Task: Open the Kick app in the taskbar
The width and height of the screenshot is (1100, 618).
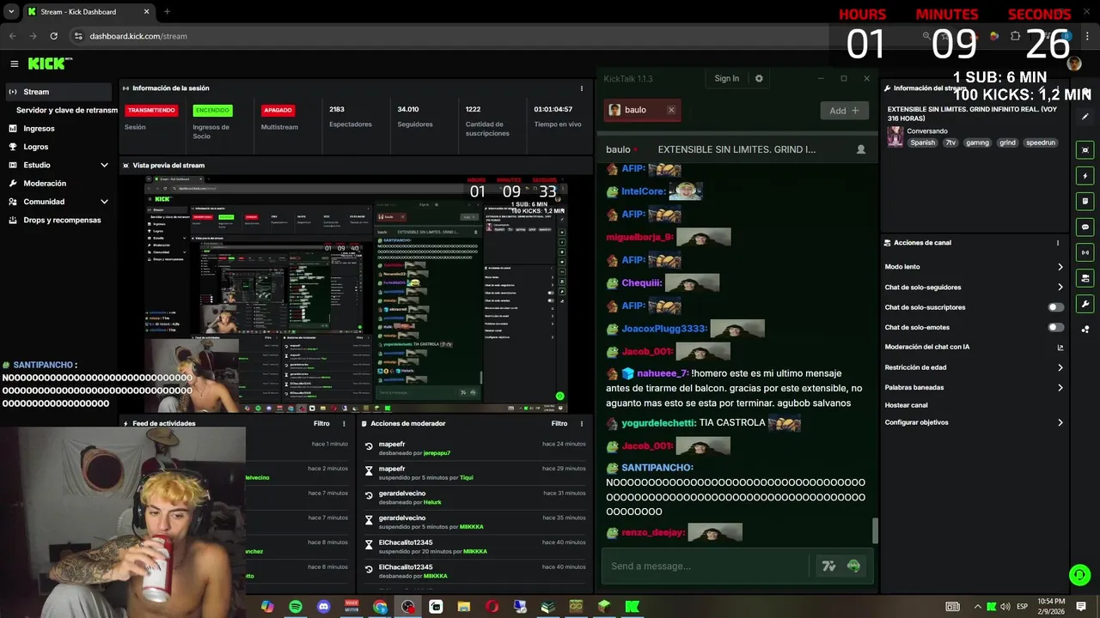Action: pos(632,607)
